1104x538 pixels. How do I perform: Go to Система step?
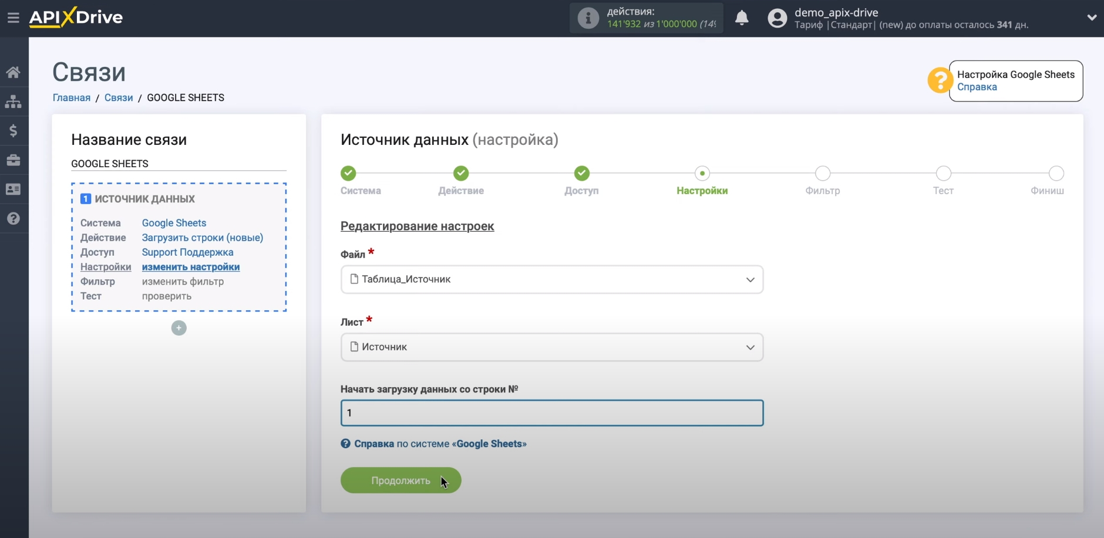point(348,173)
